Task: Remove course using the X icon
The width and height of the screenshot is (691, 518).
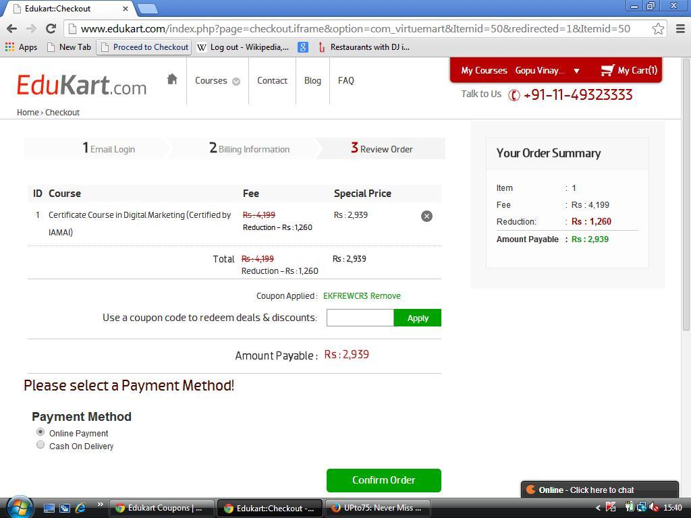Action: click(x=426, y=216)
